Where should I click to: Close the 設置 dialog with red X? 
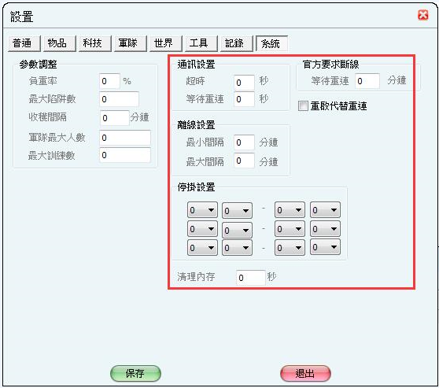(x=422, y=15)
